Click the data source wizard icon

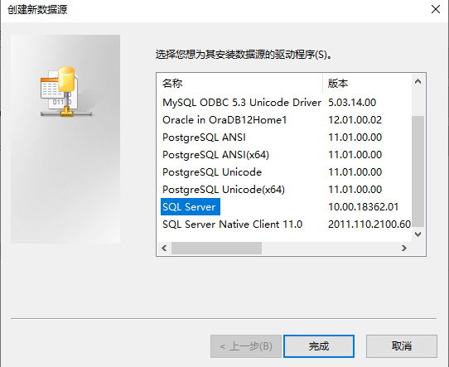click(66, 92)
